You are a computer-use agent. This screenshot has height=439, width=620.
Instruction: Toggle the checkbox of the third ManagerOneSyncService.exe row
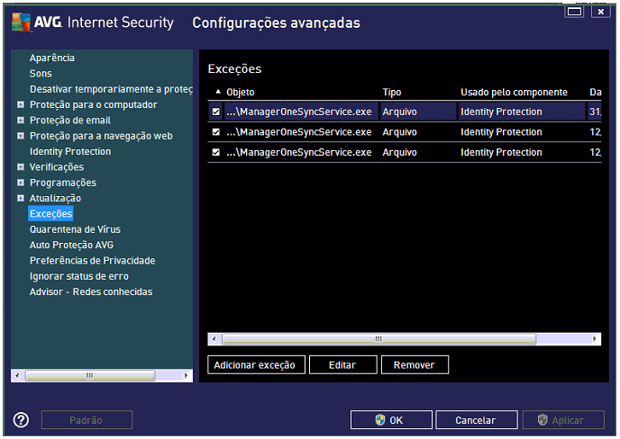point(216,152)
